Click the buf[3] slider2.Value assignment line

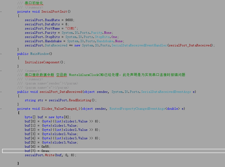point(51,134)
